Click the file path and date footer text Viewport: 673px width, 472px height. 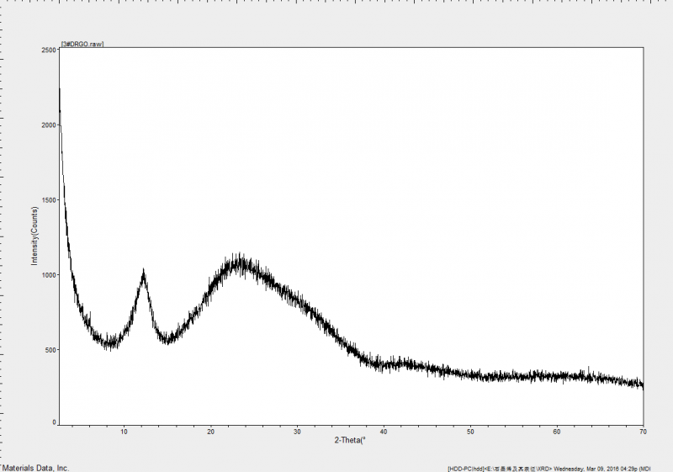pos(549,469)
